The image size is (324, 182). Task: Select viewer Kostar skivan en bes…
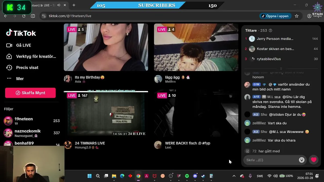[281, 49]
